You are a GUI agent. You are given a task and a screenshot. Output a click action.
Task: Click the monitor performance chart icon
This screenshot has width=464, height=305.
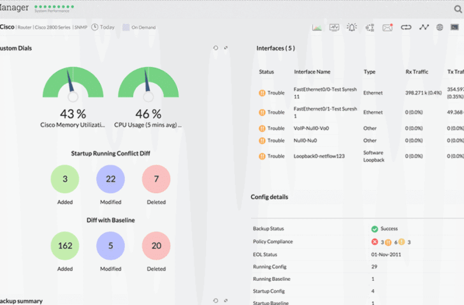tap(335, 27)
